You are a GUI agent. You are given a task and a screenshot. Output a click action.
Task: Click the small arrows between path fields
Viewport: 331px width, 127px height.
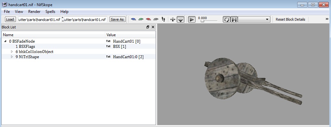[63, 19]
